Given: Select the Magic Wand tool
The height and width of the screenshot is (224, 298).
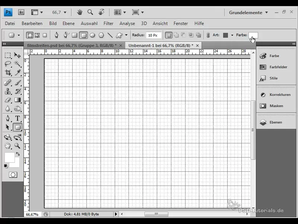Looking at the screenshot, I should point(17,64).
